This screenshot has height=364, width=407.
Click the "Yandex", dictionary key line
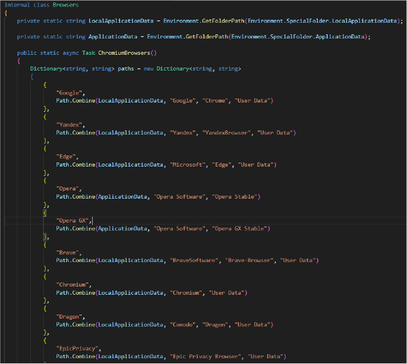(x=71, y=125)
